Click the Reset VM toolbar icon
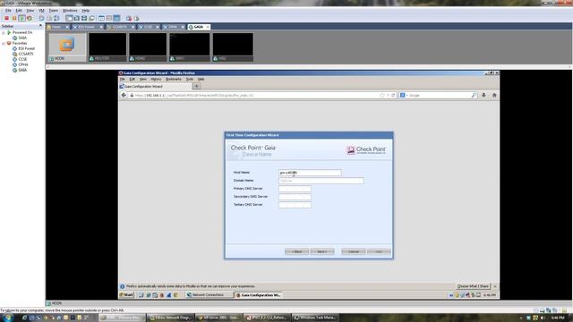Screen dimensions: 573x322 (30, 18)
